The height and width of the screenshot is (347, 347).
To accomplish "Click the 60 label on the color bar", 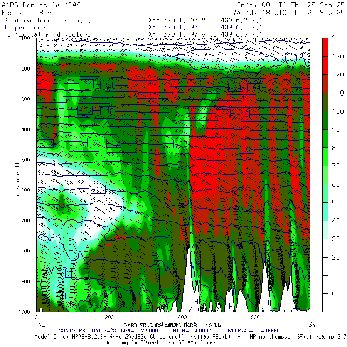I will [336, 184].
